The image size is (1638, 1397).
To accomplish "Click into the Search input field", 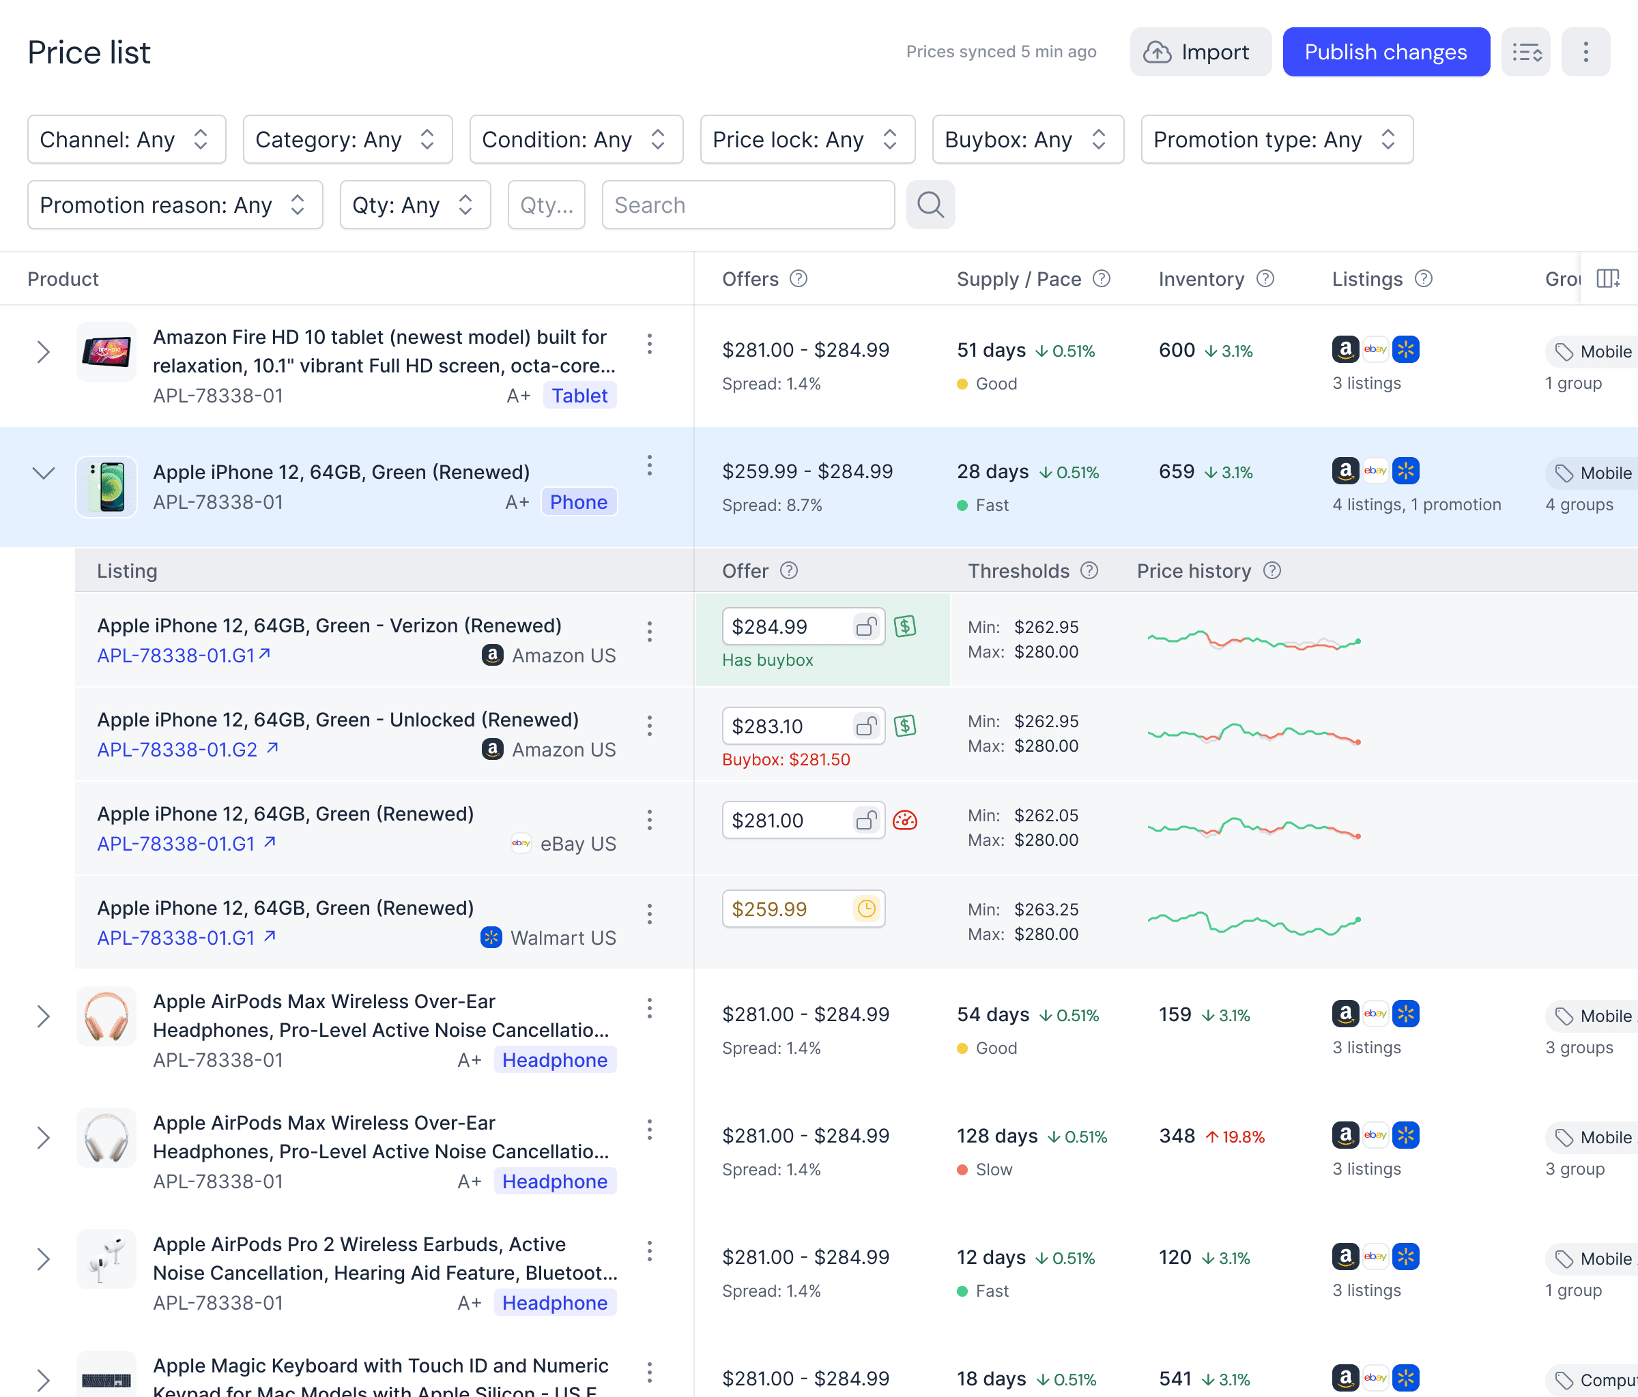I will click(x=747, y=205).
